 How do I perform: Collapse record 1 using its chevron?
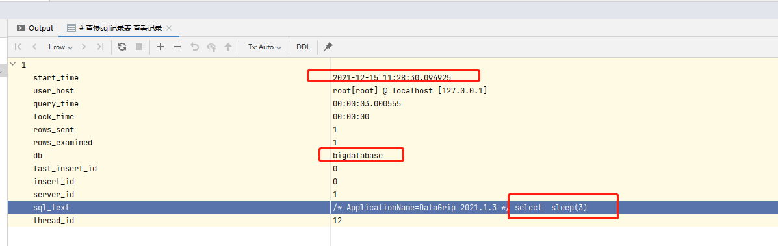(x=13, y=64)
